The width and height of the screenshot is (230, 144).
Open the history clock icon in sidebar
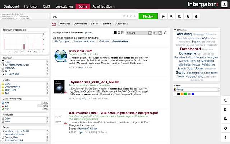[x=226, y=100]
